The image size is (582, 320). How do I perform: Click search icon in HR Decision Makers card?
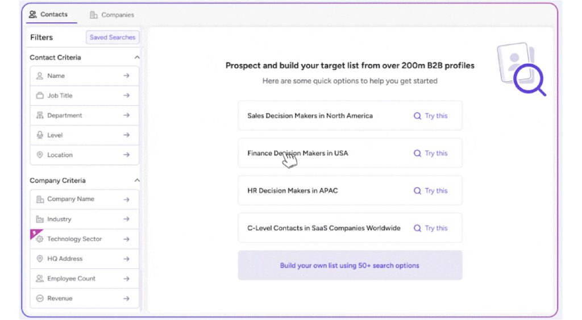(x=418, y=191)
